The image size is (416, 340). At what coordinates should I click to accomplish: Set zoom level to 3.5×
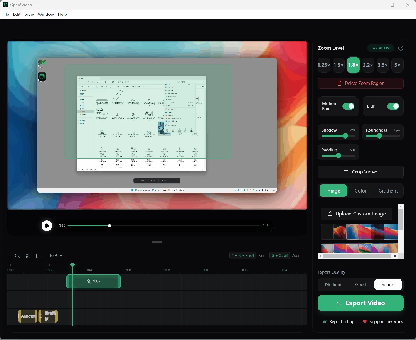(x=382, y=65)
